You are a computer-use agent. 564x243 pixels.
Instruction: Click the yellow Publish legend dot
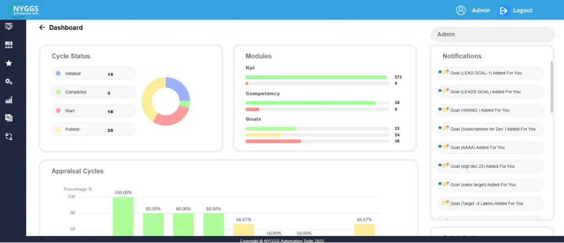(58, 129)
